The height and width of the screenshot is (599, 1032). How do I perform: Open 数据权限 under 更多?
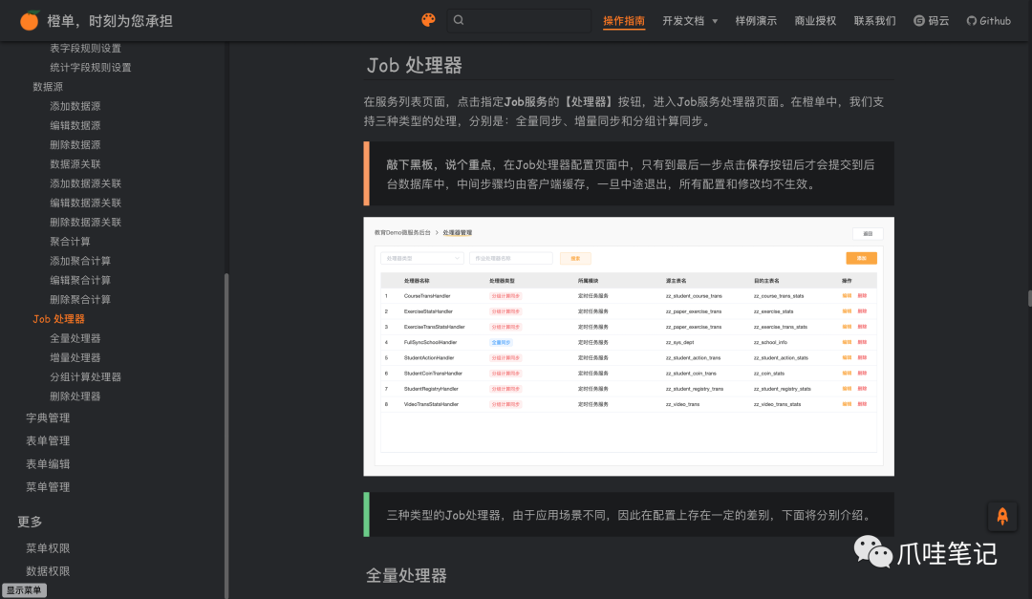[x=48, y=571]
